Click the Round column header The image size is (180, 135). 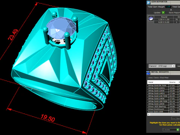click(164, 17)
